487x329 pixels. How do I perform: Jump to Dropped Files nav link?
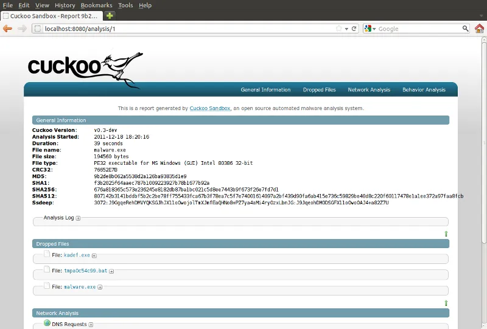pos(319,89)
